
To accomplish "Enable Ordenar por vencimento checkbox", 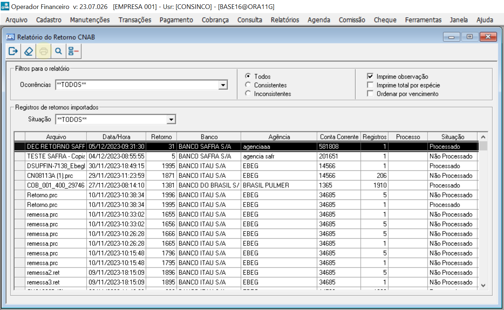I will coord(370,93).
